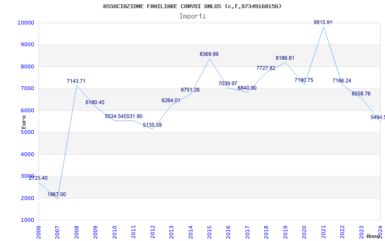
Task: Click the 9815.94 data label
Action: coord(323,22)
